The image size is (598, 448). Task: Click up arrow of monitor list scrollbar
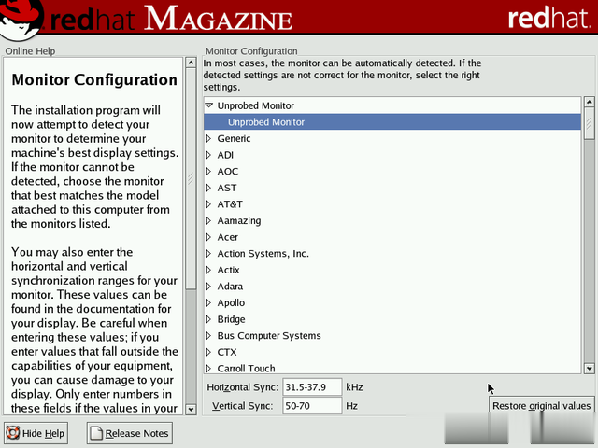(x=590, y=102)
